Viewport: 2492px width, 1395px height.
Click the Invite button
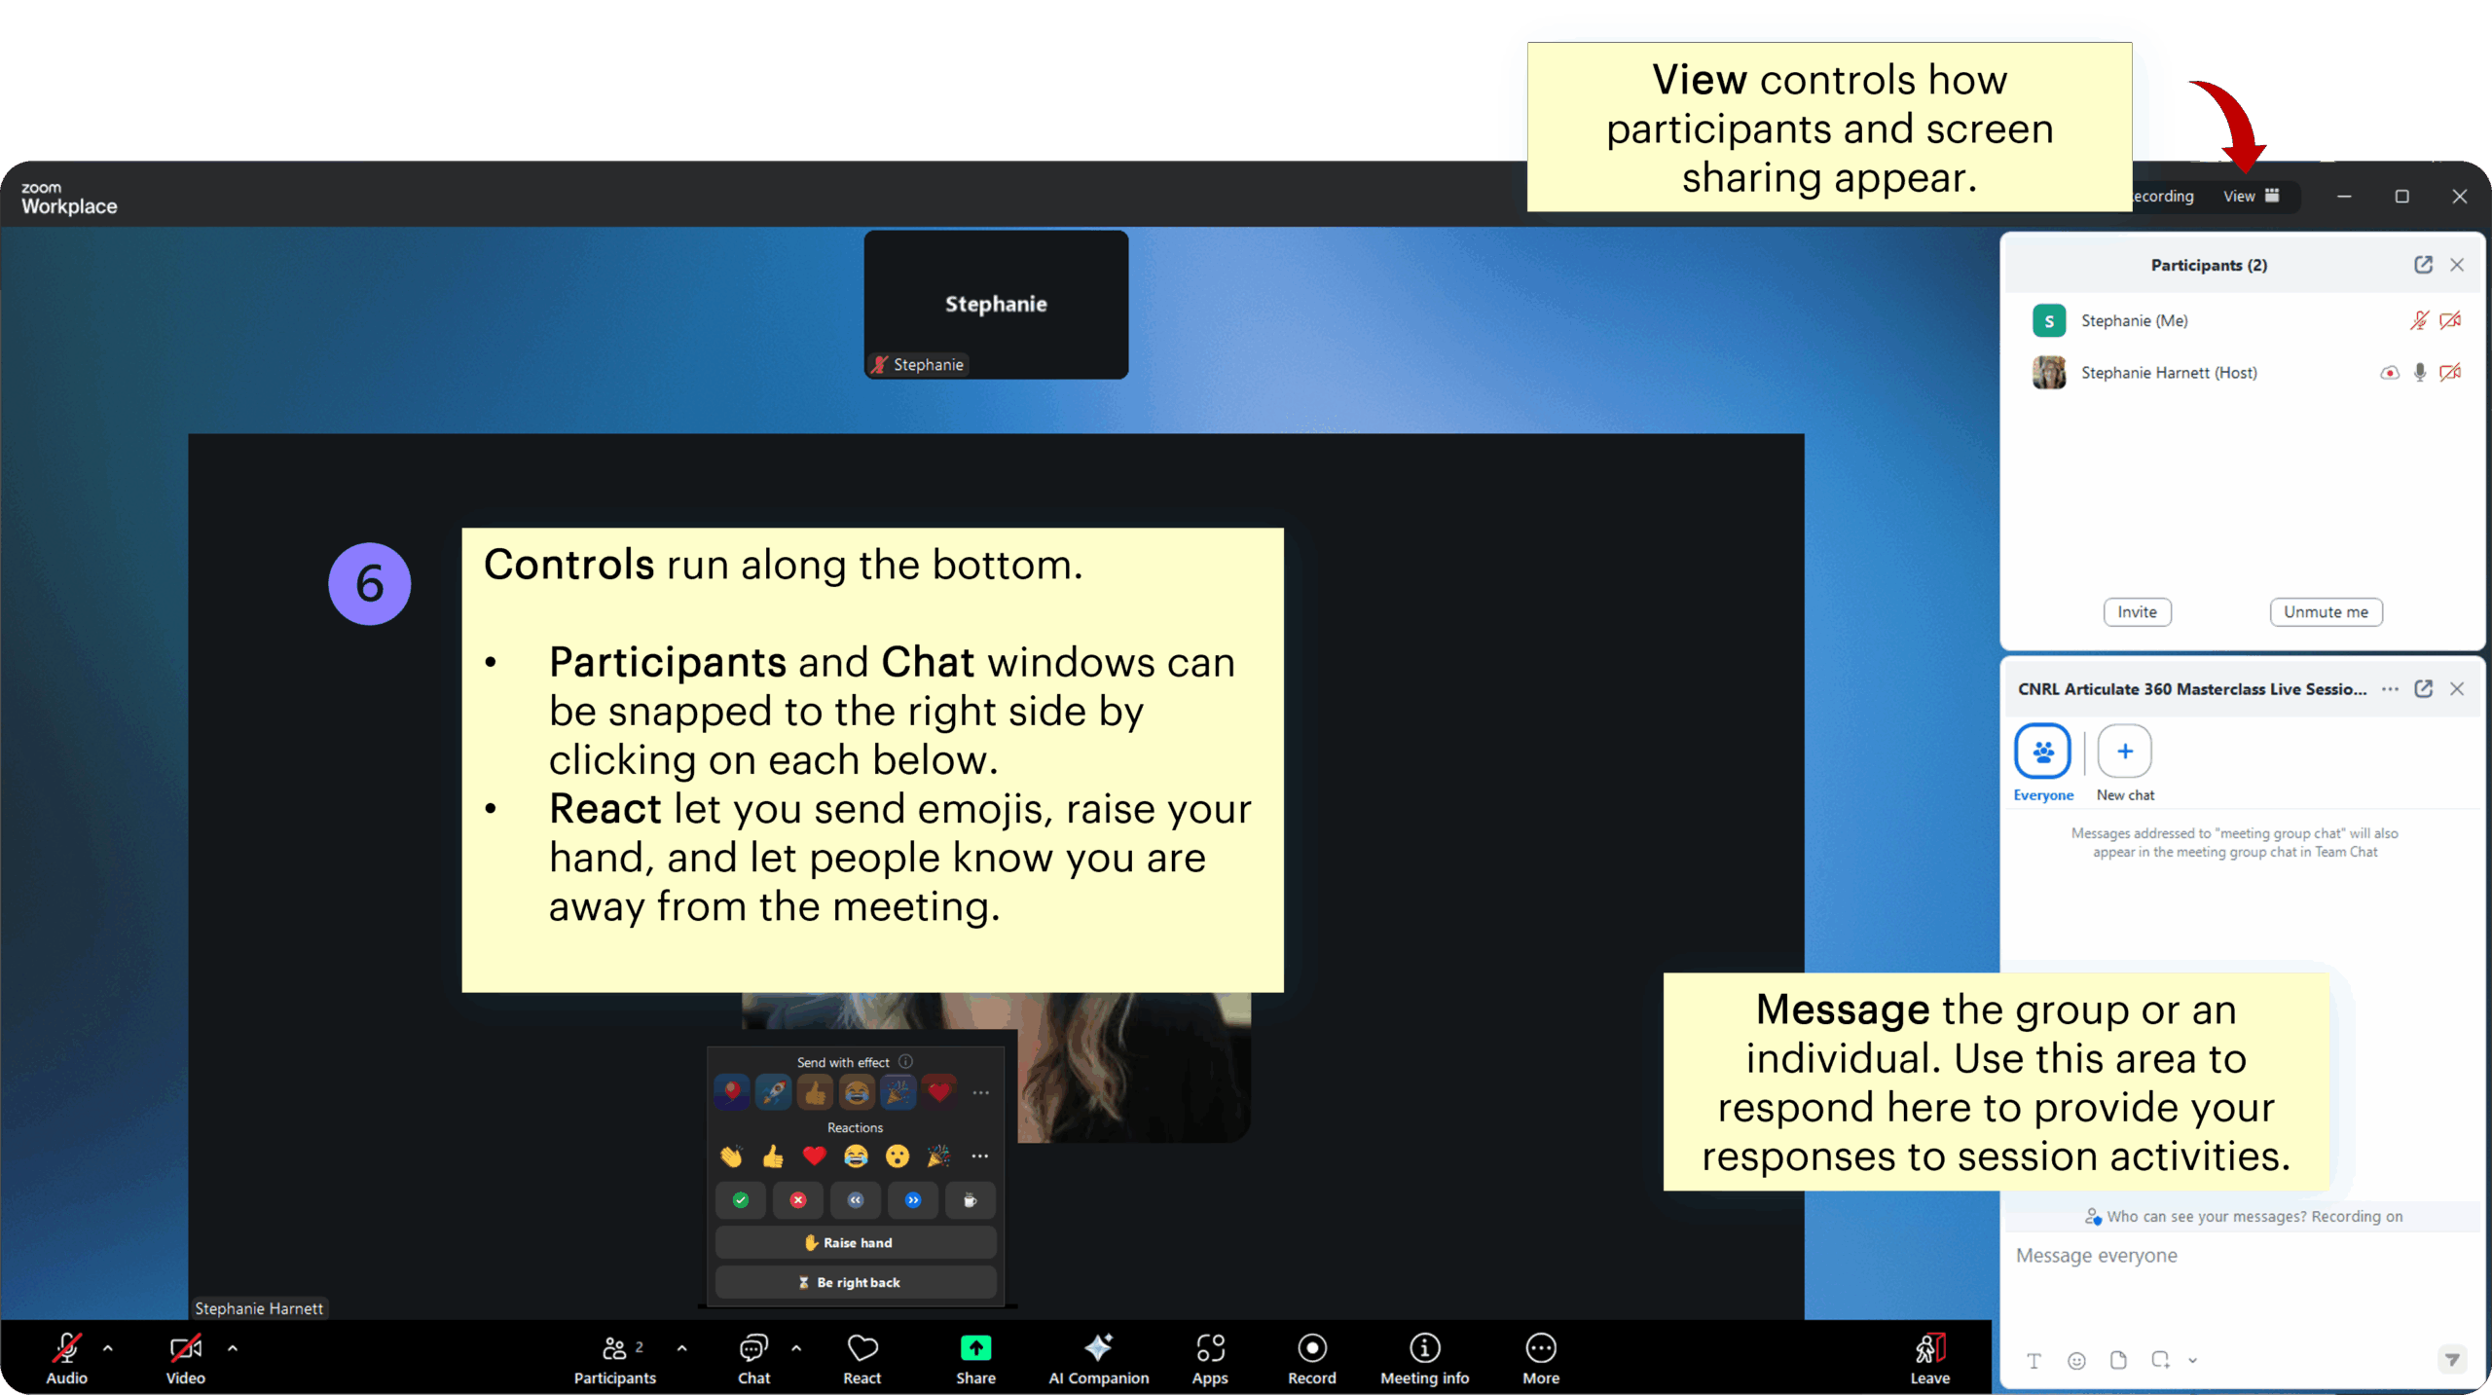pyautogui.click(x=2137, y=611)
